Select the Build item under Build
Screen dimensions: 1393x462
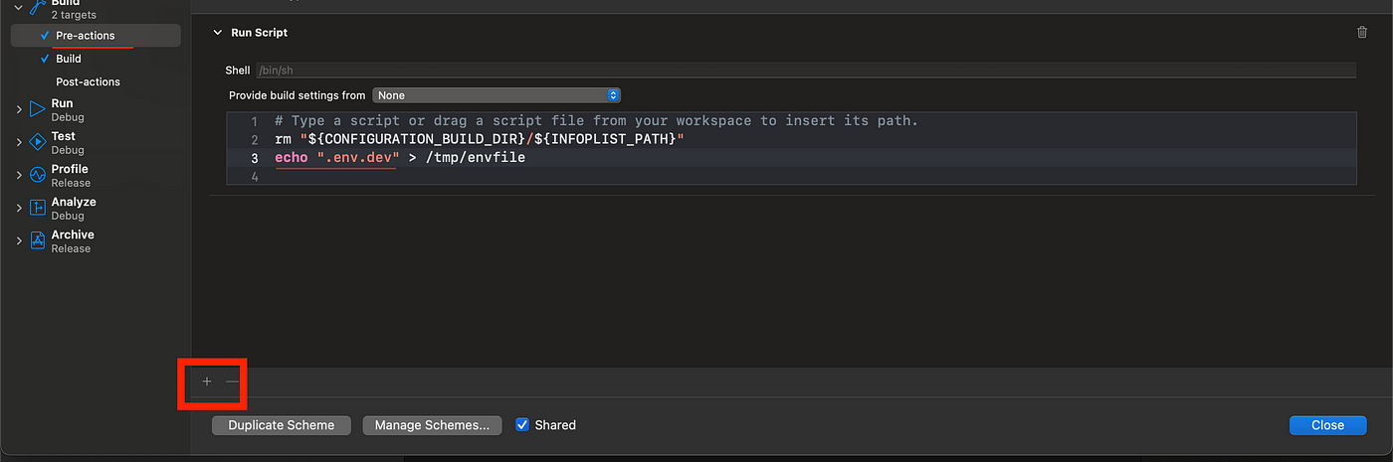[69, 59]
